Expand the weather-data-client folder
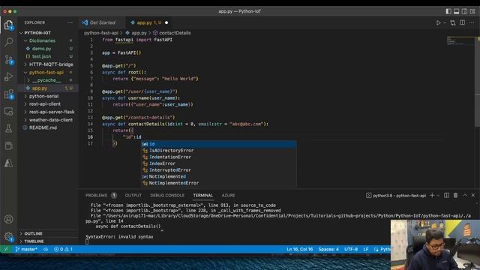This screenshot has height=270, width=480. [x=48, y=120]
